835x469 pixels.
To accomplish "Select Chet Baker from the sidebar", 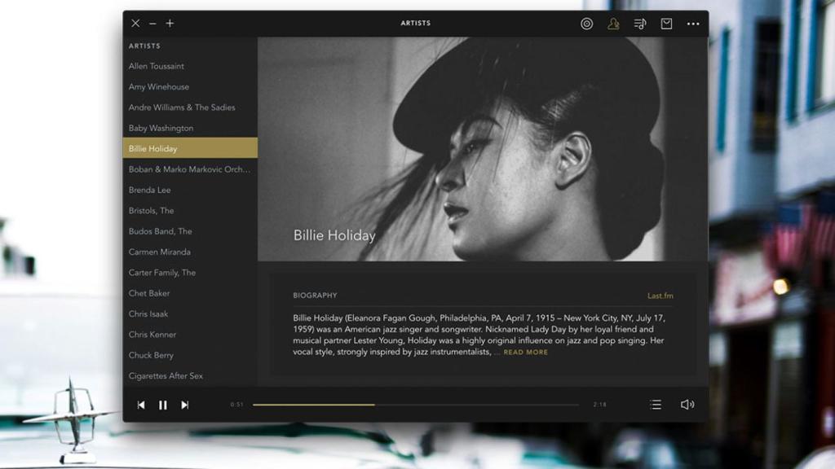I will tap(149, 293).
